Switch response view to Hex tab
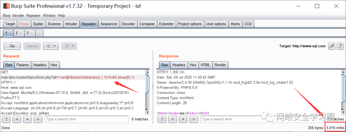The width and height of the screenshot is (346, 132). point(193,65)
